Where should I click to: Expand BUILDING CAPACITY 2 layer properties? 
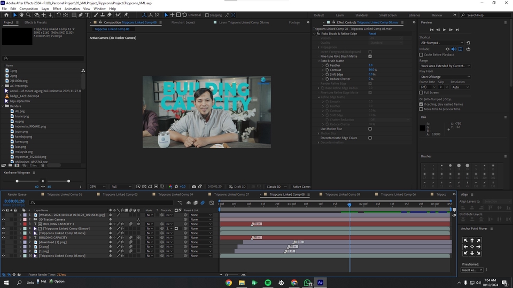click(x=21, y=224)
